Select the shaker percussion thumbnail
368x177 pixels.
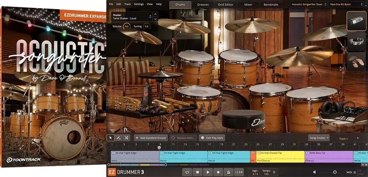coord(356,21)
